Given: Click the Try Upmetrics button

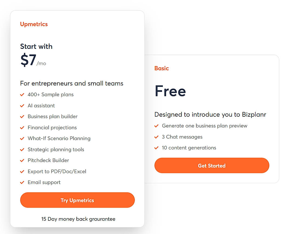Looking at the screenshot, I should pyautogui.click(x=77, y=200).
